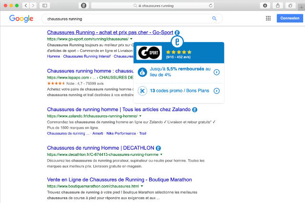Click the Trail sitelink under Zalando

click(142, 133)
